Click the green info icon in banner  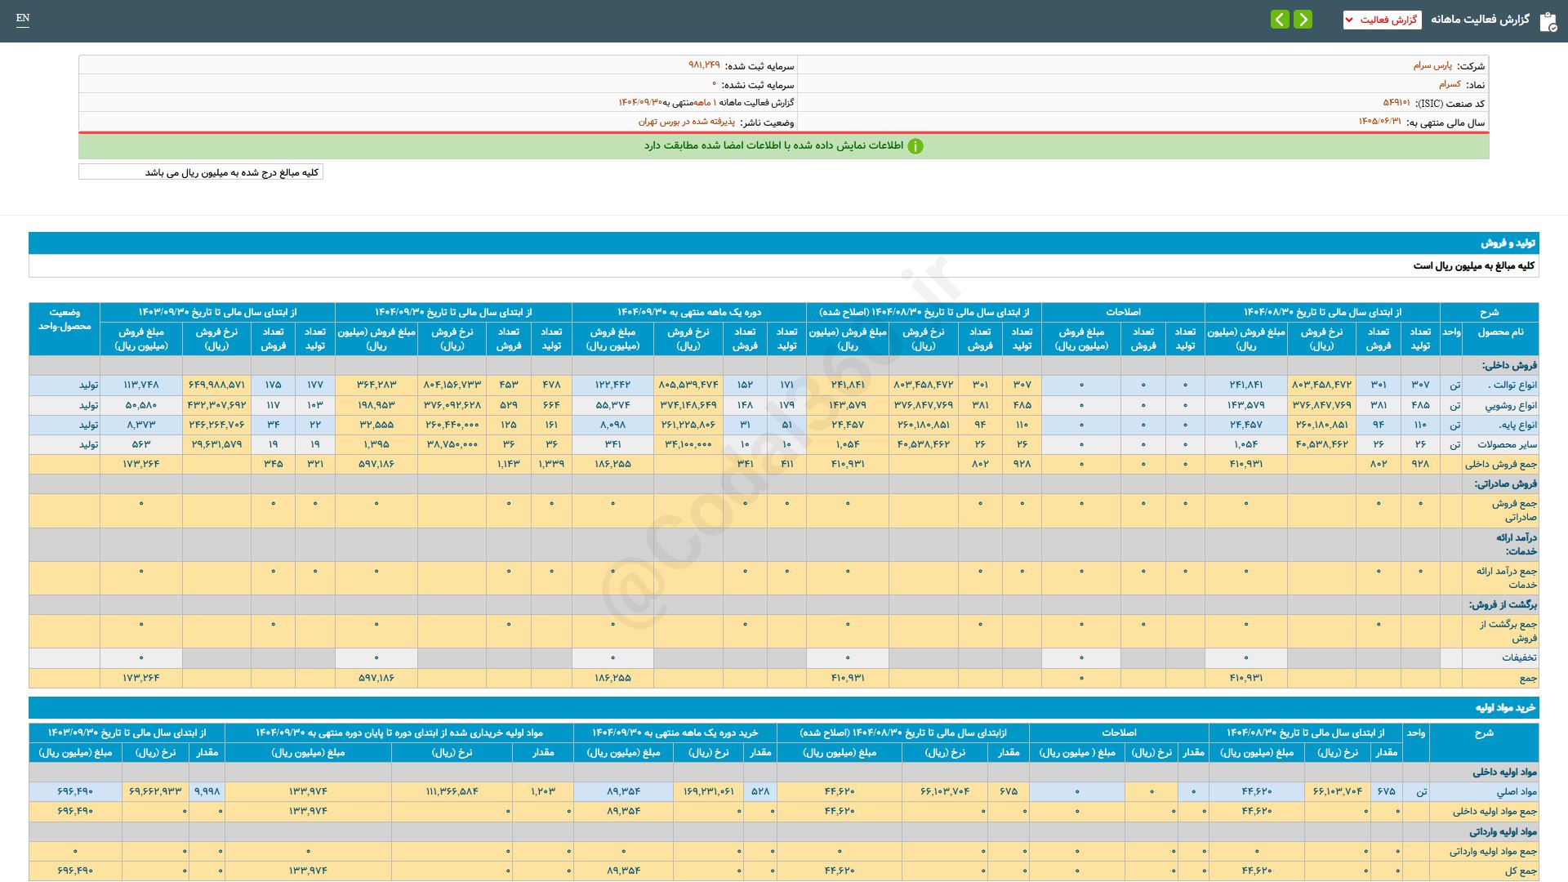915,146
